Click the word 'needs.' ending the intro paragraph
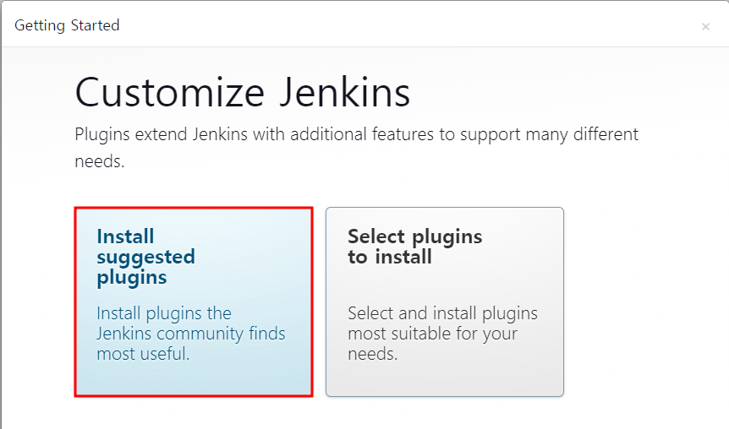 [100, 161]
